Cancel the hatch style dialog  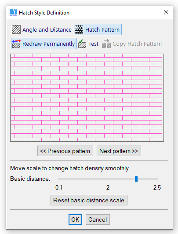(x=98, y=219)
